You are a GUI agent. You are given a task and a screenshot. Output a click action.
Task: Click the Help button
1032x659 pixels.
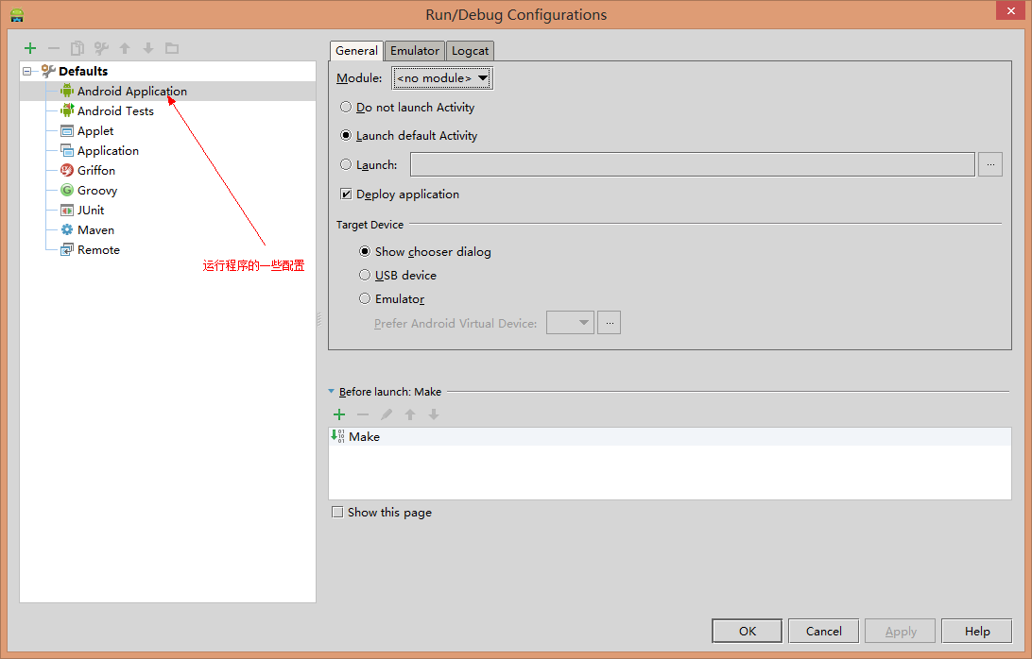click(977, 631)
